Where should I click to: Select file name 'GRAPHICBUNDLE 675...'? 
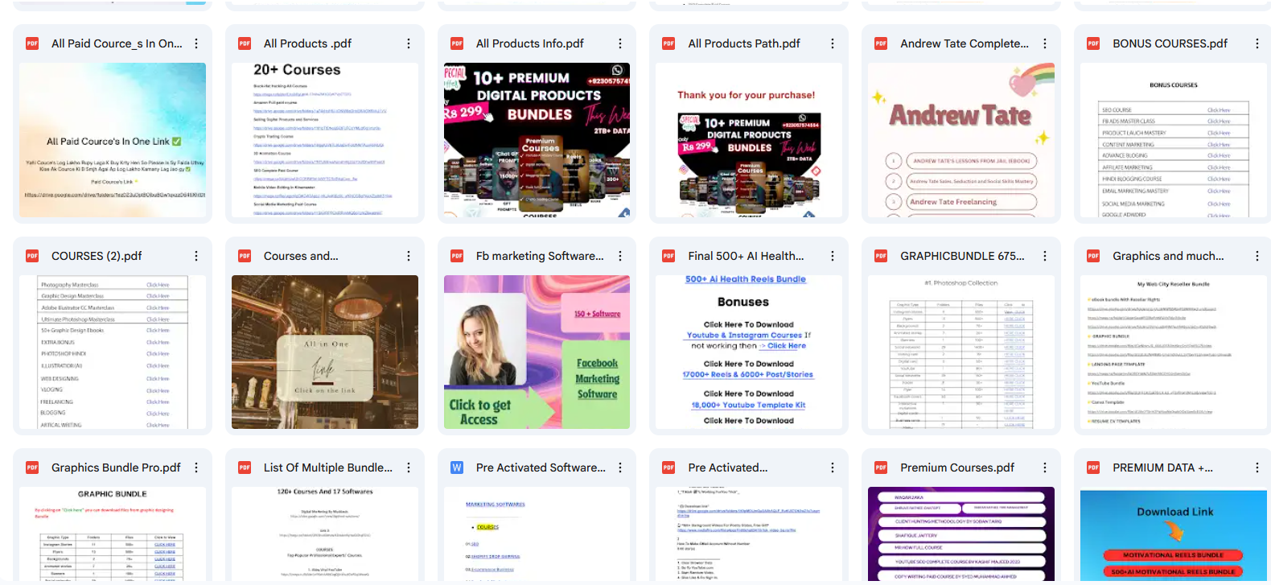962,256
